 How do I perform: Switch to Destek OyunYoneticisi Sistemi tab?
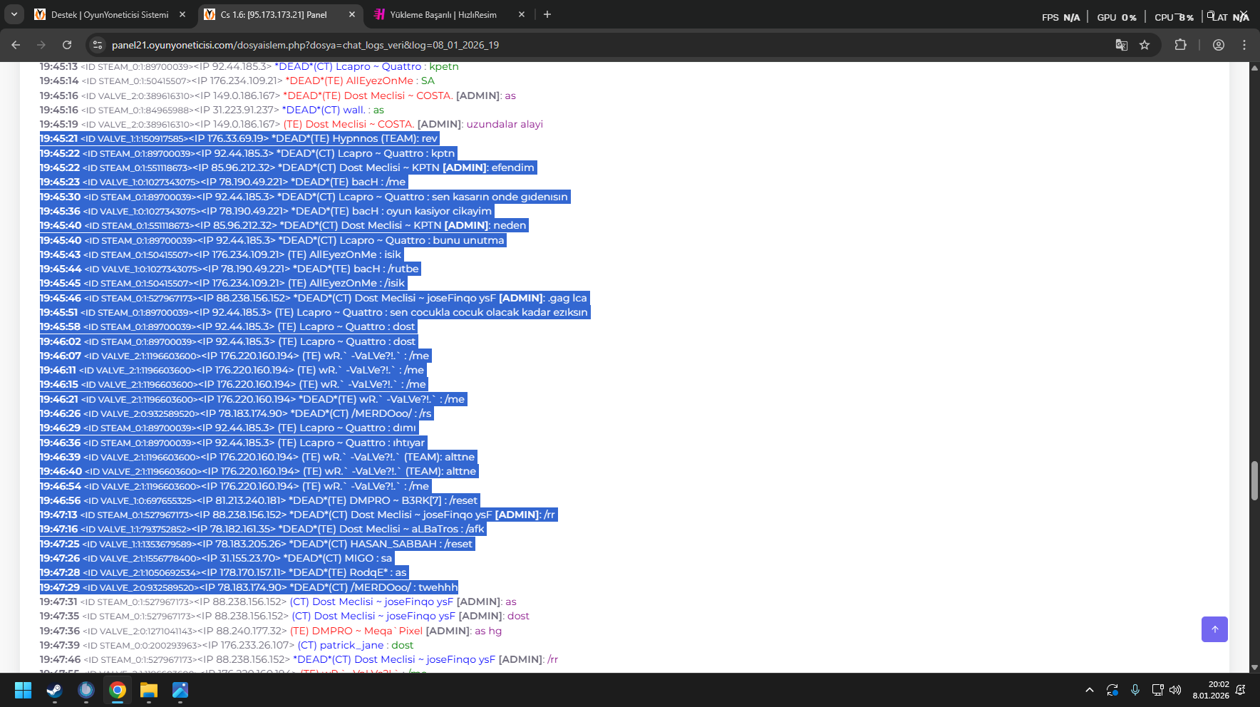[110, 14]
